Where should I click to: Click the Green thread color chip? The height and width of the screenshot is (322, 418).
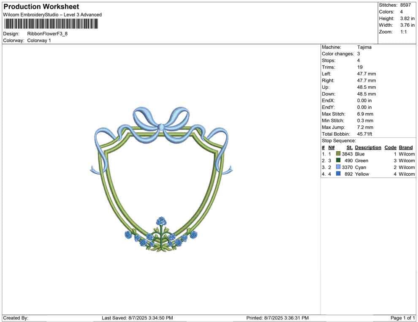pyautogui.click(x=337, y=161)
